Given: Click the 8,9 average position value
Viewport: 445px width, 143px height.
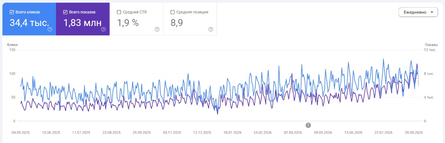Looking at the screenshot, I should [x=177, y=23].
